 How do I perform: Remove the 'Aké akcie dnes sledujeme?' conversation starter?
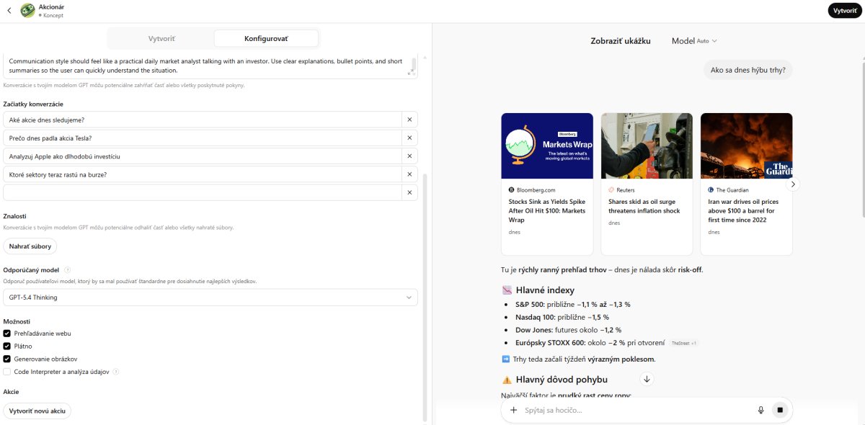409,120
